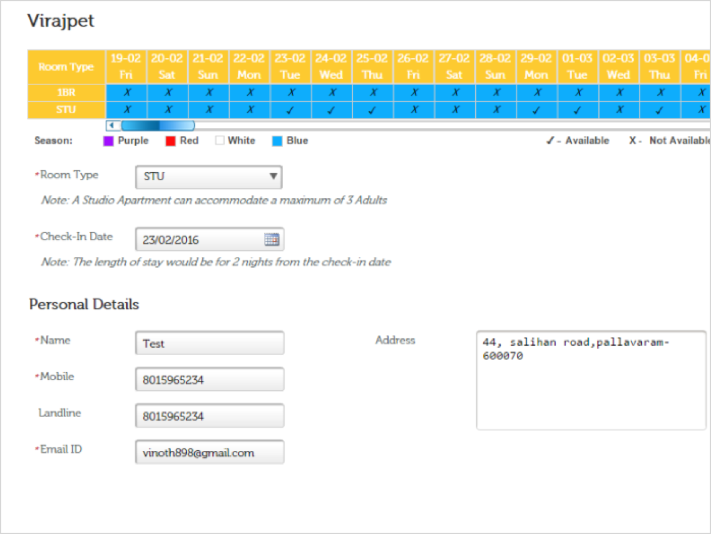Image resolution: width=711 pixels, height=534 pixels.
Task: Click the horizontal scrollbar thumb below calendar
Action: click(158, 126)
